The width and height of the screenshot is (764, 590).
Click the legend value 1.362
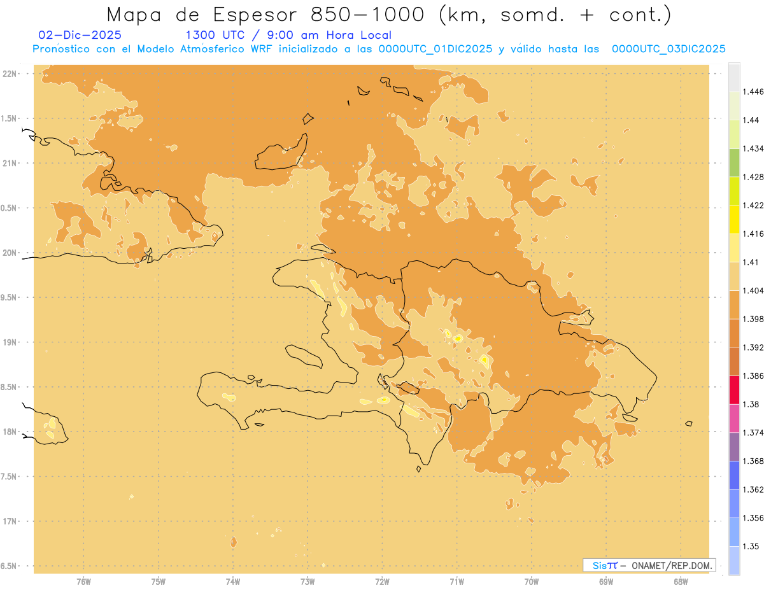(x=754, y=489)
